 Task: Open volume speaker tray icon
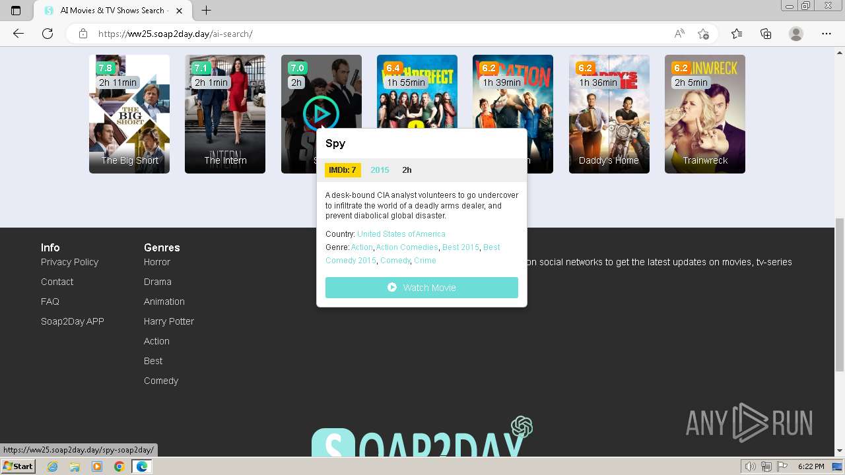point(751,466)
